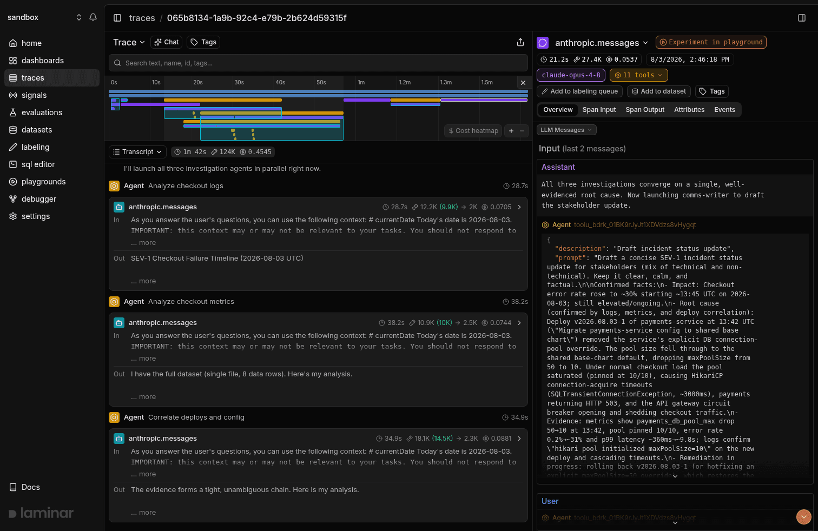Switch to the Span Output tab
Screen dimensions: 818x531
coord(645,110)
